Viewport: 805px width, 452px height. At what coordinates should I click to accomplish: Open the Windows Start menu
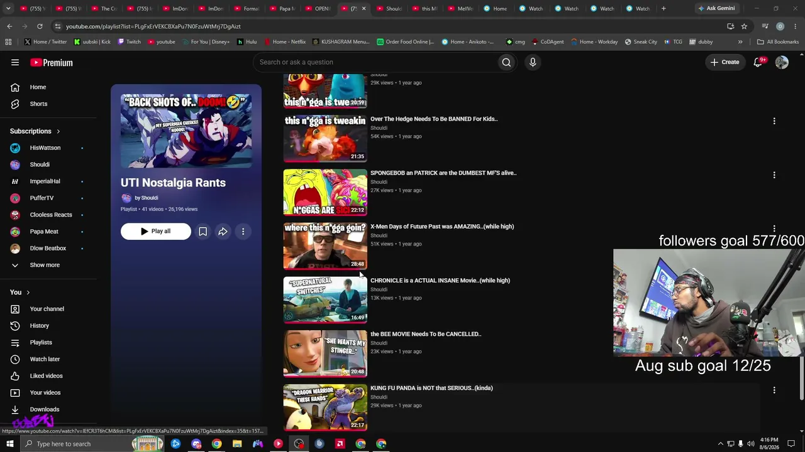(x=9, y=444)
